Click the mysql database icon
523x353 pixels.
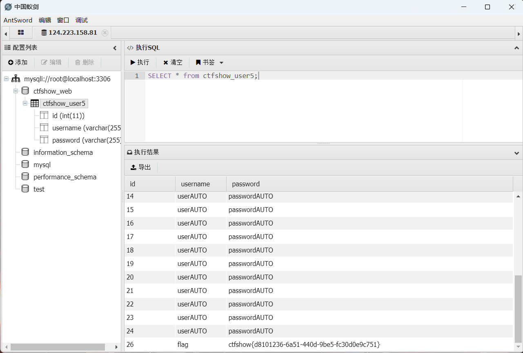(x=25, y=164)
